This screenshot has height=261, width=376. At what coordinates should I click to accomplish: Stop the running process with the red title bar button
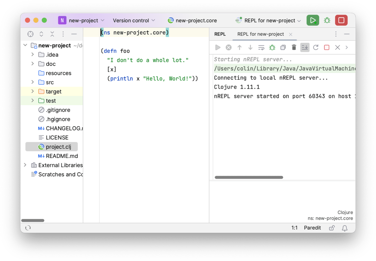[341, 20]
